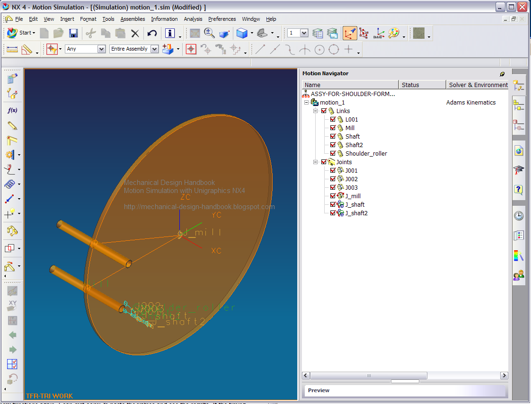Select the Shaft link row
The image size is (531, 404).
pos(352,136)
